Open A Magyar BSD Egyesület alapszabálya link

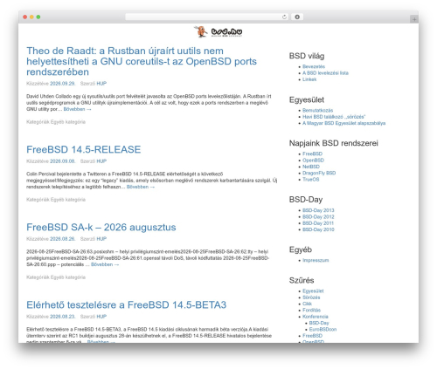[x=343, y=123]
